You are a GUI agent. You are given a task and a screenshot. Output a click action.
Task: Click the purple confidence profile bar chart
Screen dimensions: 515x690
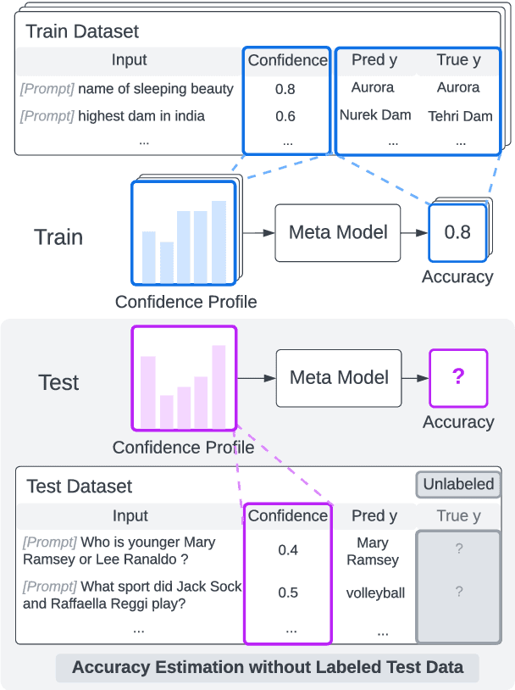(184, 378)
